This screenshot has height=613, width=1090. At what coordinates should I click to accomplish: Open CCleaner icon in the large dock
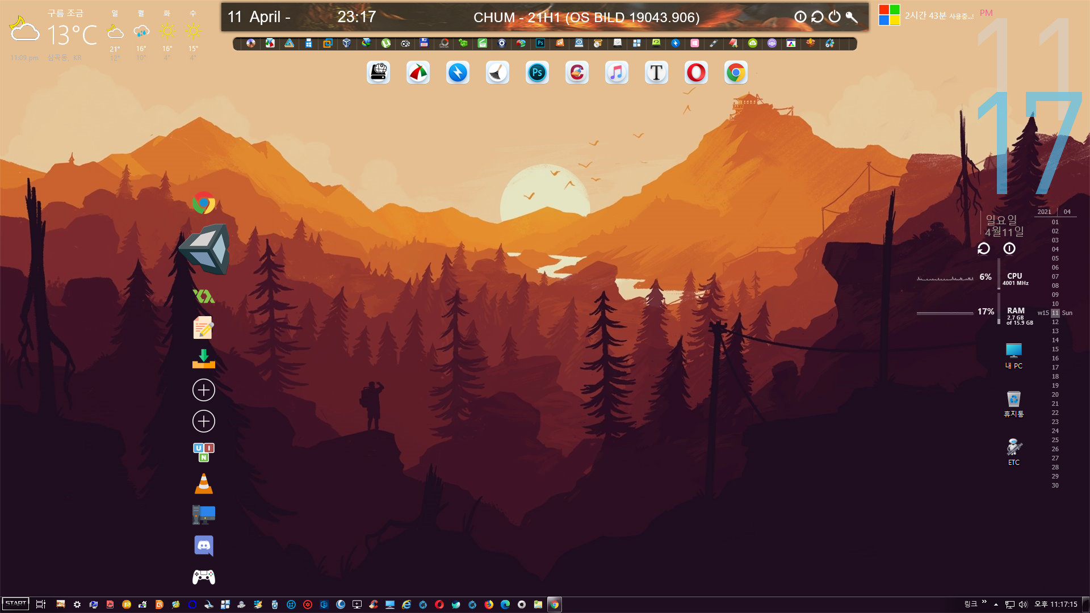577,73
